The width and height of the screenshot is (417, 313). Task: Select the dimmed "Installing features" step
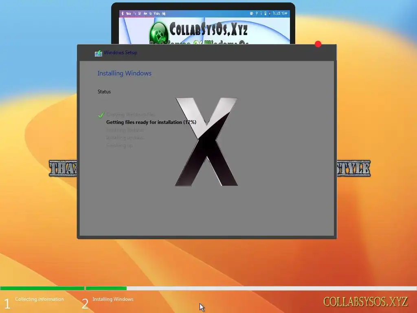(125, 130)
